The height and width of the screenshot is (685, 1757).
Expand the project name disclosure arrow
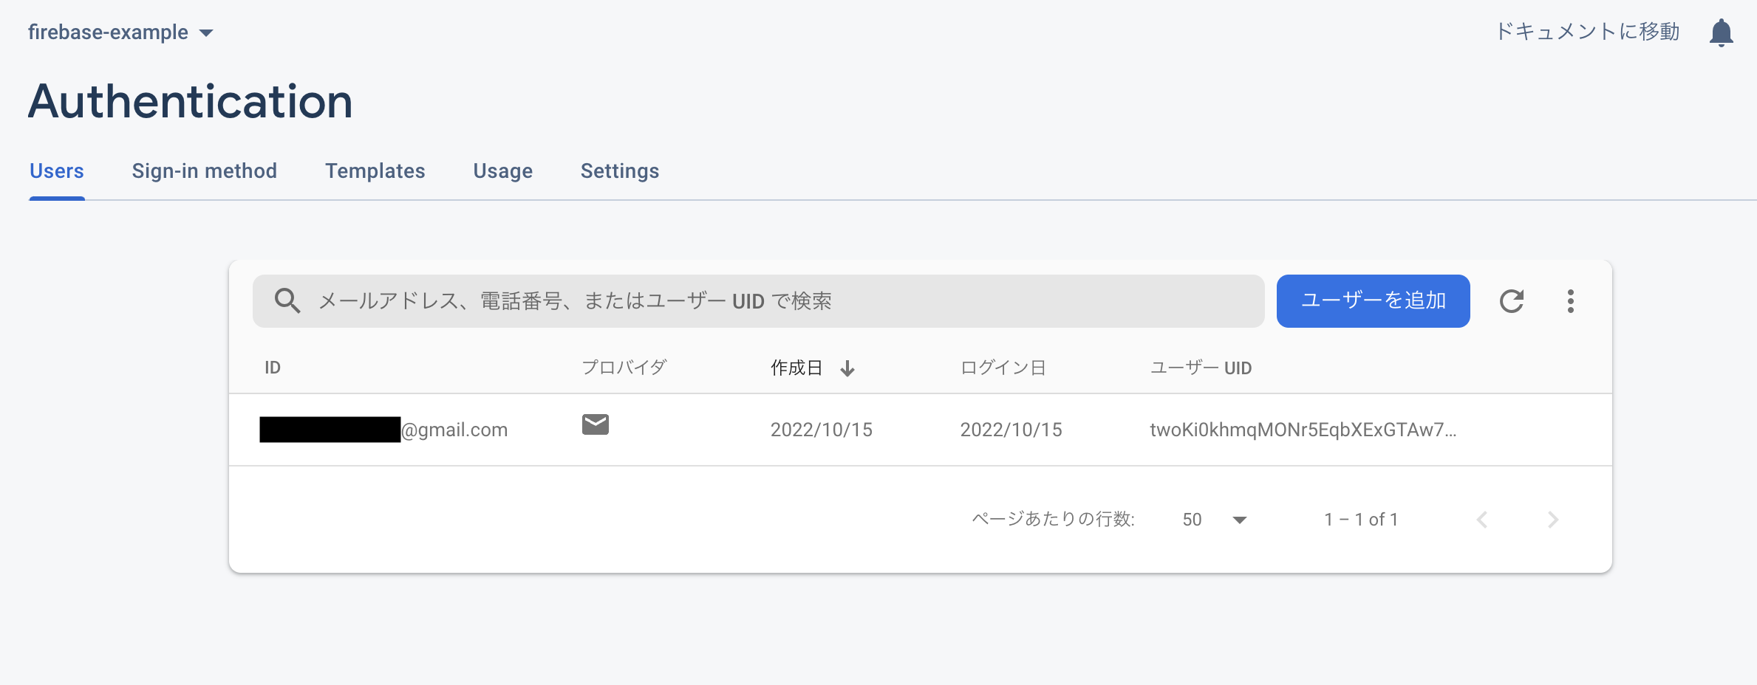point(207,32)
